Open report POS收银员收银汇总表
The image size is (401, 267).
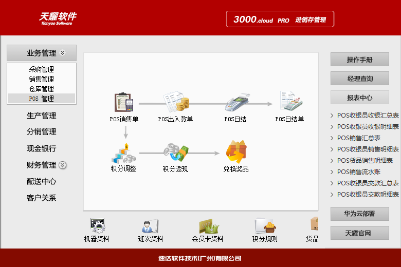[368, 116]
